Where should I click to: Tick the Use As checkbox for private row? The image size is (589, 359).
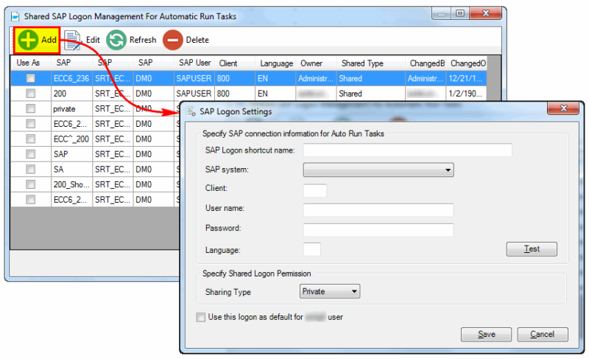31,108
